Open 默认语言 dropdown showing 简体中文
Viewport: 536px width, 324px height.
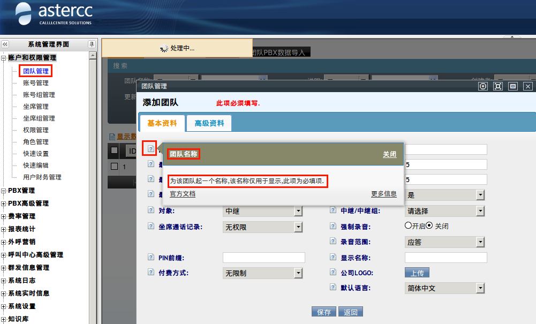click(x=445, y=288)
